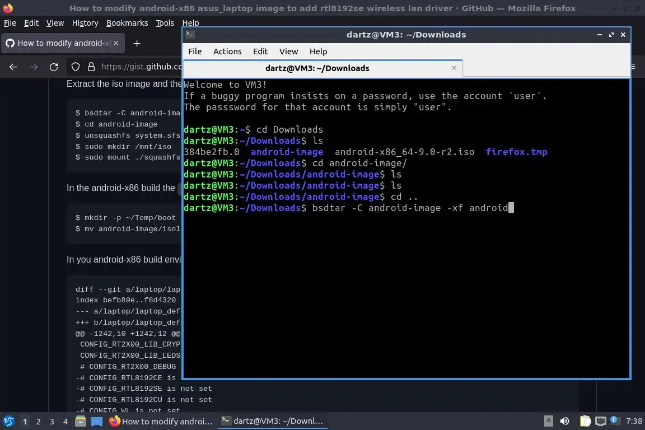Open the terminal Edit menu
This screenshot has height=430, width=645.
point(260,52)
